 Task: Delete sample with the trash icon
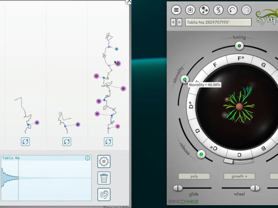pyautogui.click(x=104, y=178)
